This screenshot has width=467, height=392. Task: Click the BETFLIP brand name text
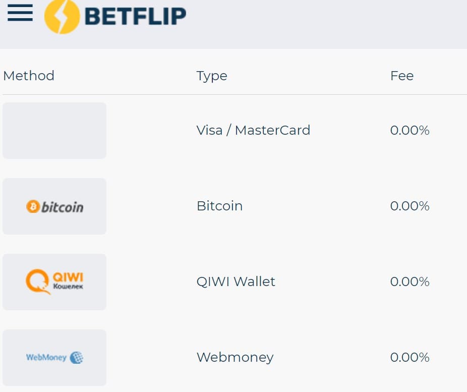click(x=135, y=16)
